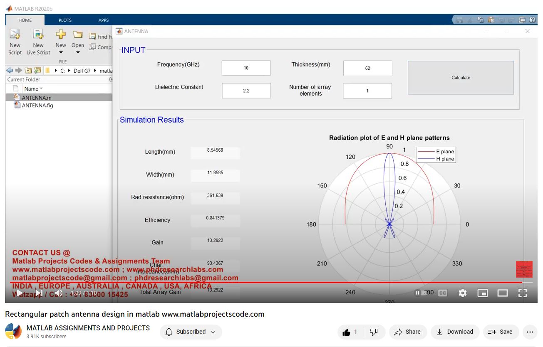Screen dimensions: 543x347
Task: Click the Width(mm) result value 11.8585
Action: (215, 172)
